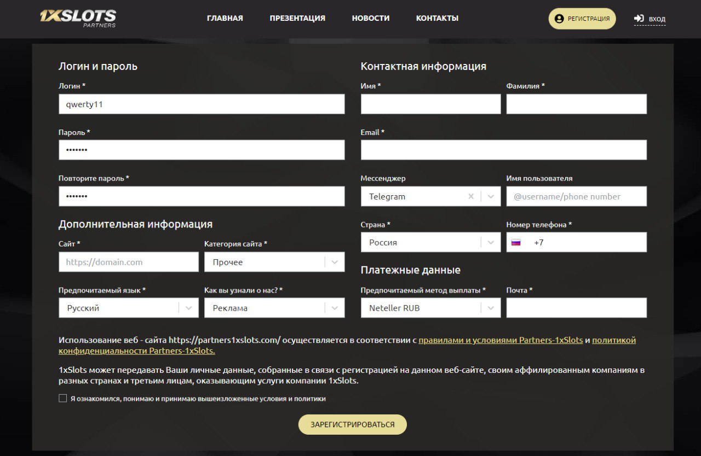Viewport: 701px width, 456px height.
Task: Click the Почта input field
Action: pyautogui.click(x=577, y=308)
